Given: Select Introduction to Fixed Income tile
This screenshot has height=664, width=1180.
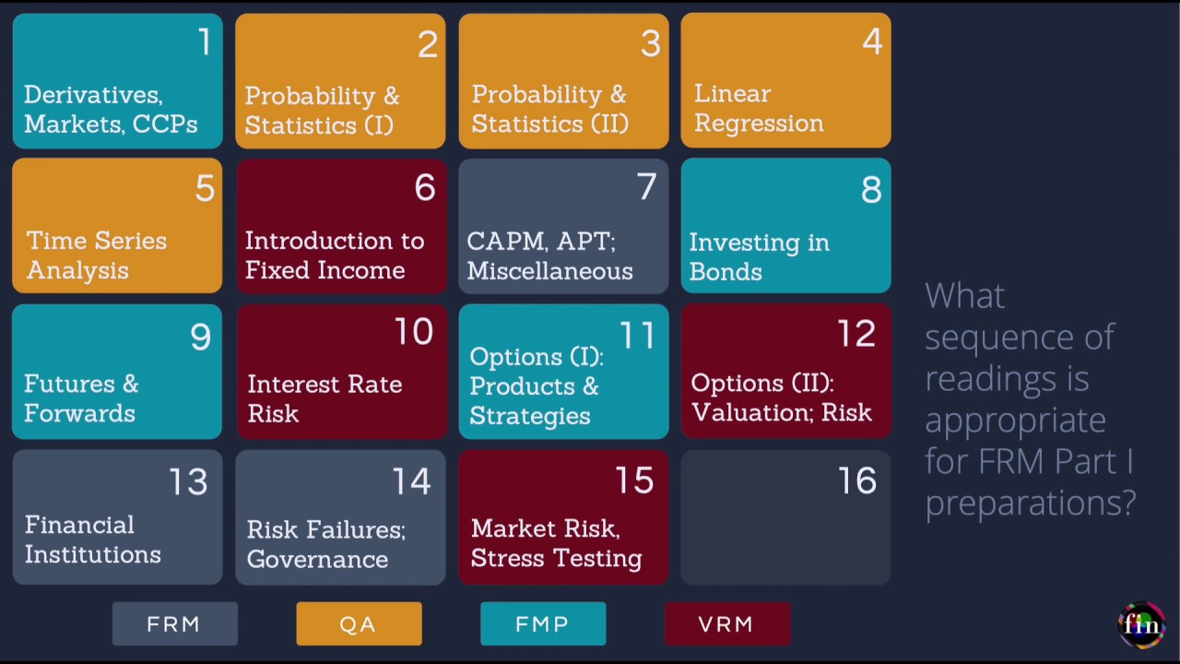Looking at the screenshot, I should [x=340, y=226].
